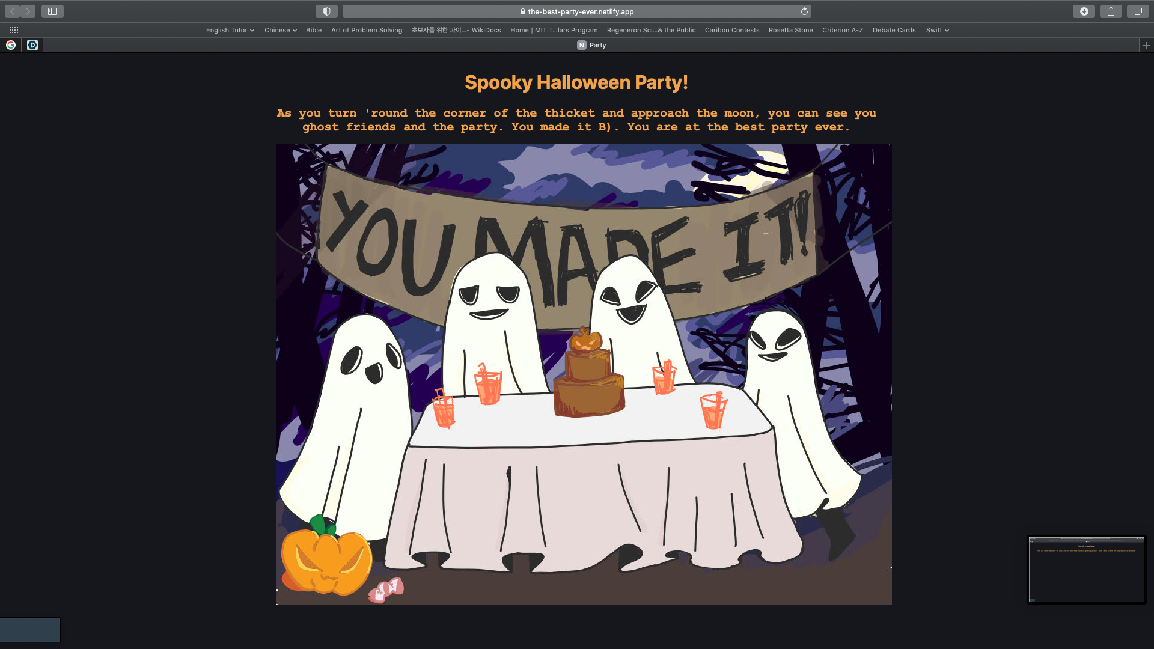Add a new tab with the plus button
The image size is (1154, 649).
[1146, 45]
